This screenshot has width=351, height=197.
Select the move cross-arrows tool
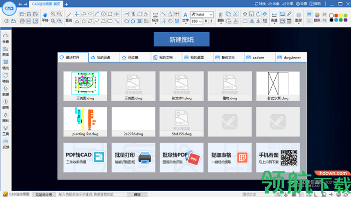245,14
